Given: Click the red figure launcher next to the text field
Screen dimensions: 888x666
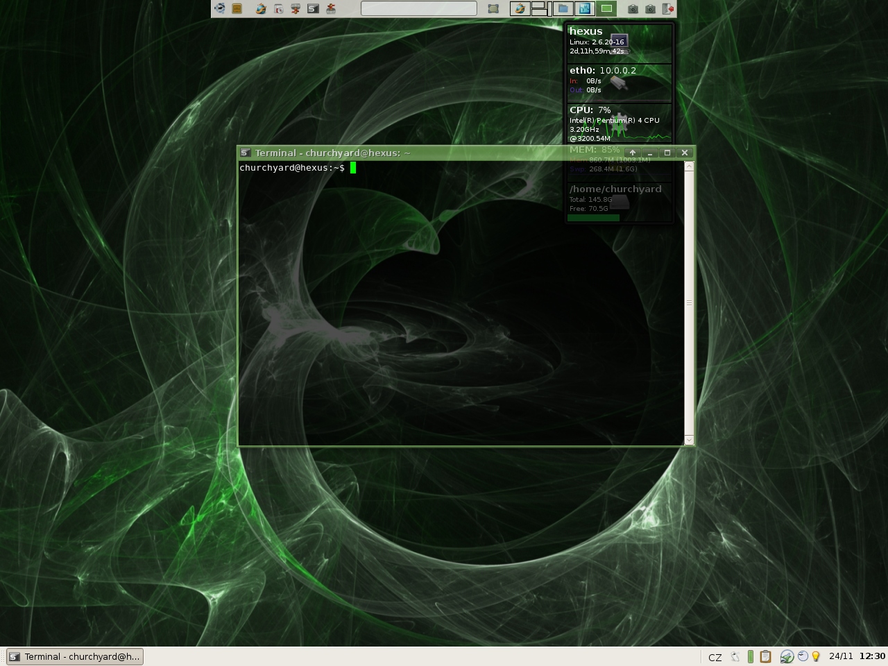Looking at the screenshot, I should coord(331,8).
